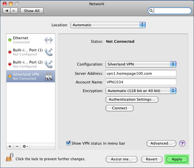Click the Revert button
This screenshot has height=168, width=194.
click(152, 159)
